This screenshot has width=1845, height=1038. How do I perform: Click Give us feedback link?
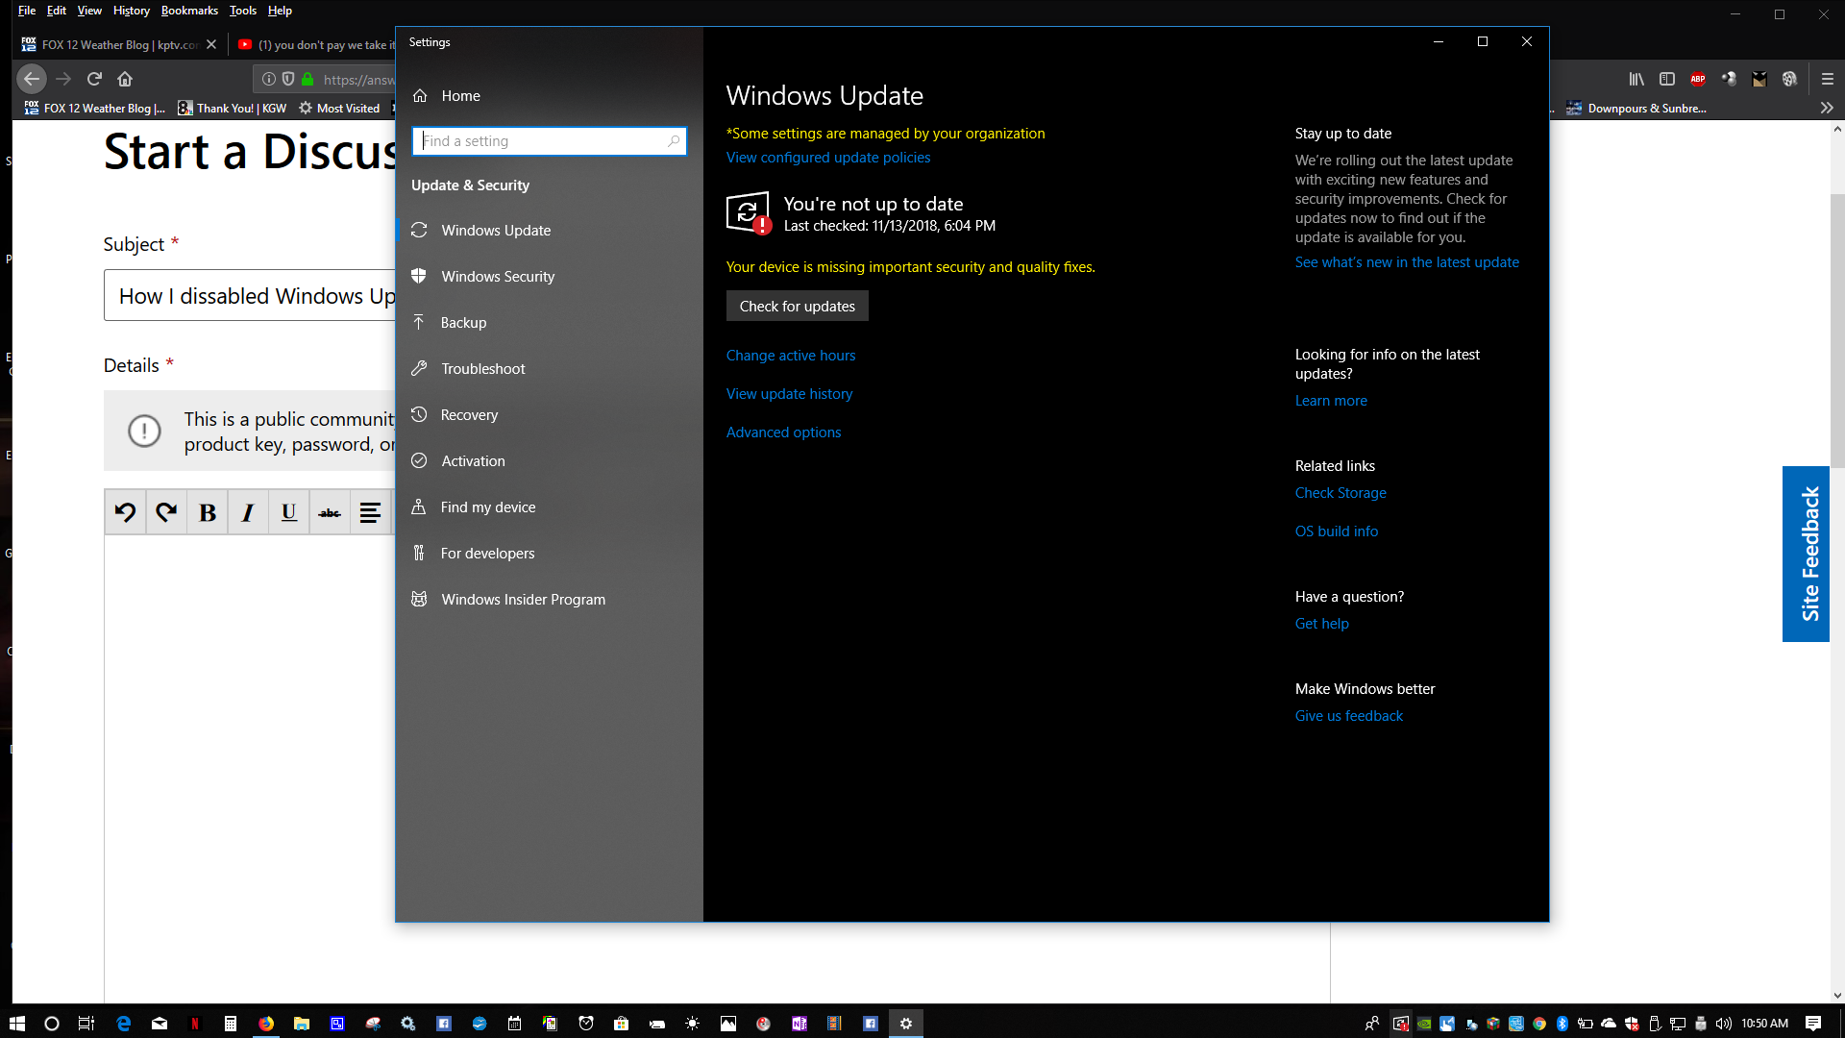1348,716
